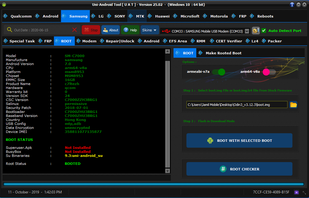Image resolution: width=309 pixels, height=198 pixels.
Task: Click the blue progress bar
Action: (x=154, y=184)
